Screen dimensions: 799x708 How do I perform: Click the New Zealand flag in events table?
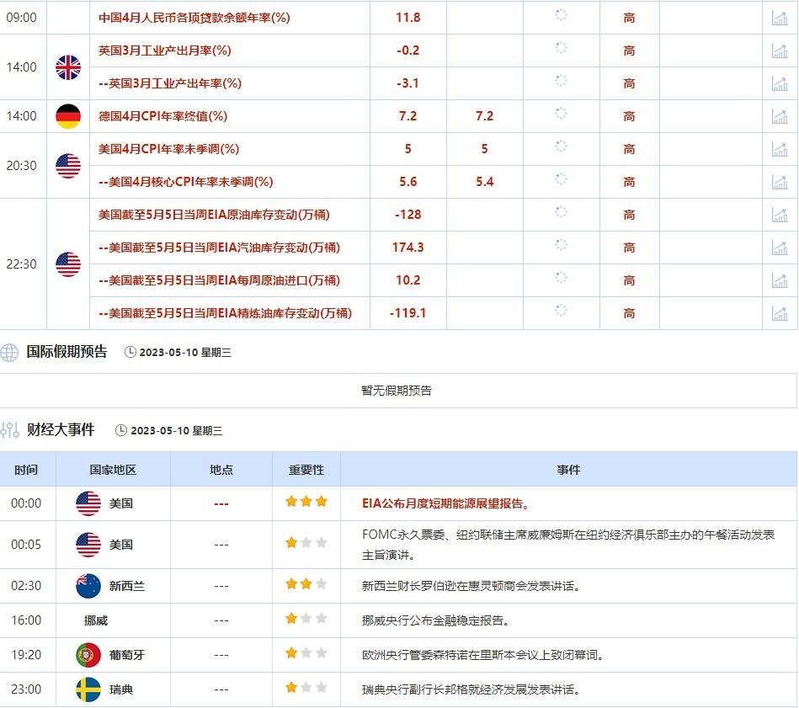[x=88, y=586]
